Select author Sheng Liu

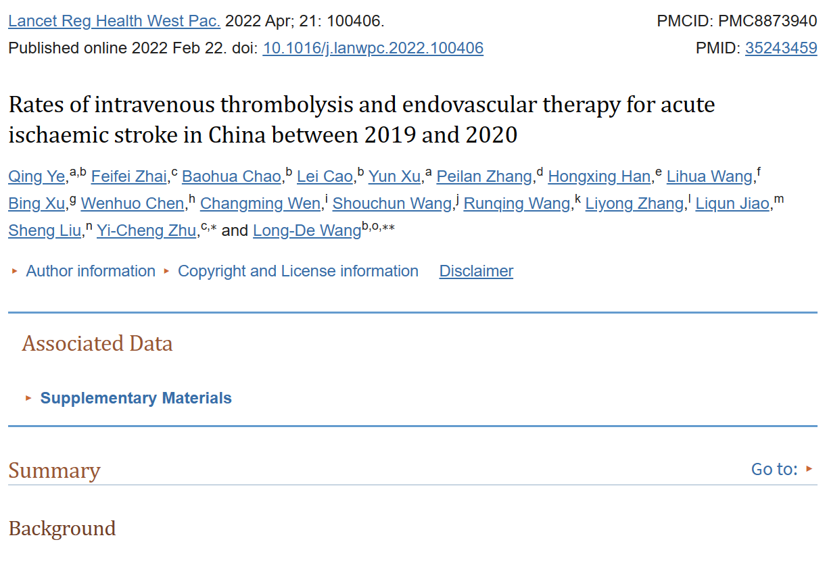(x=44, y=230)
